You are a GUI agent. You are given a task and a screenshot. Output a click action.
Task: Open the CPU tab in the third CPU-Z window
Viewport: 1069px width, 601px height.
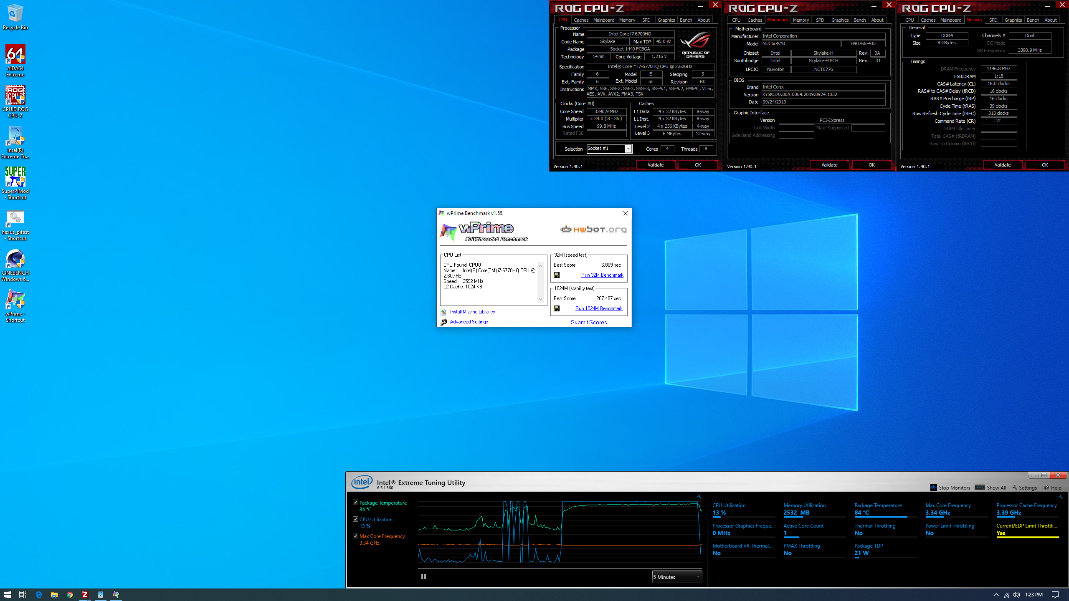[909, 20]
